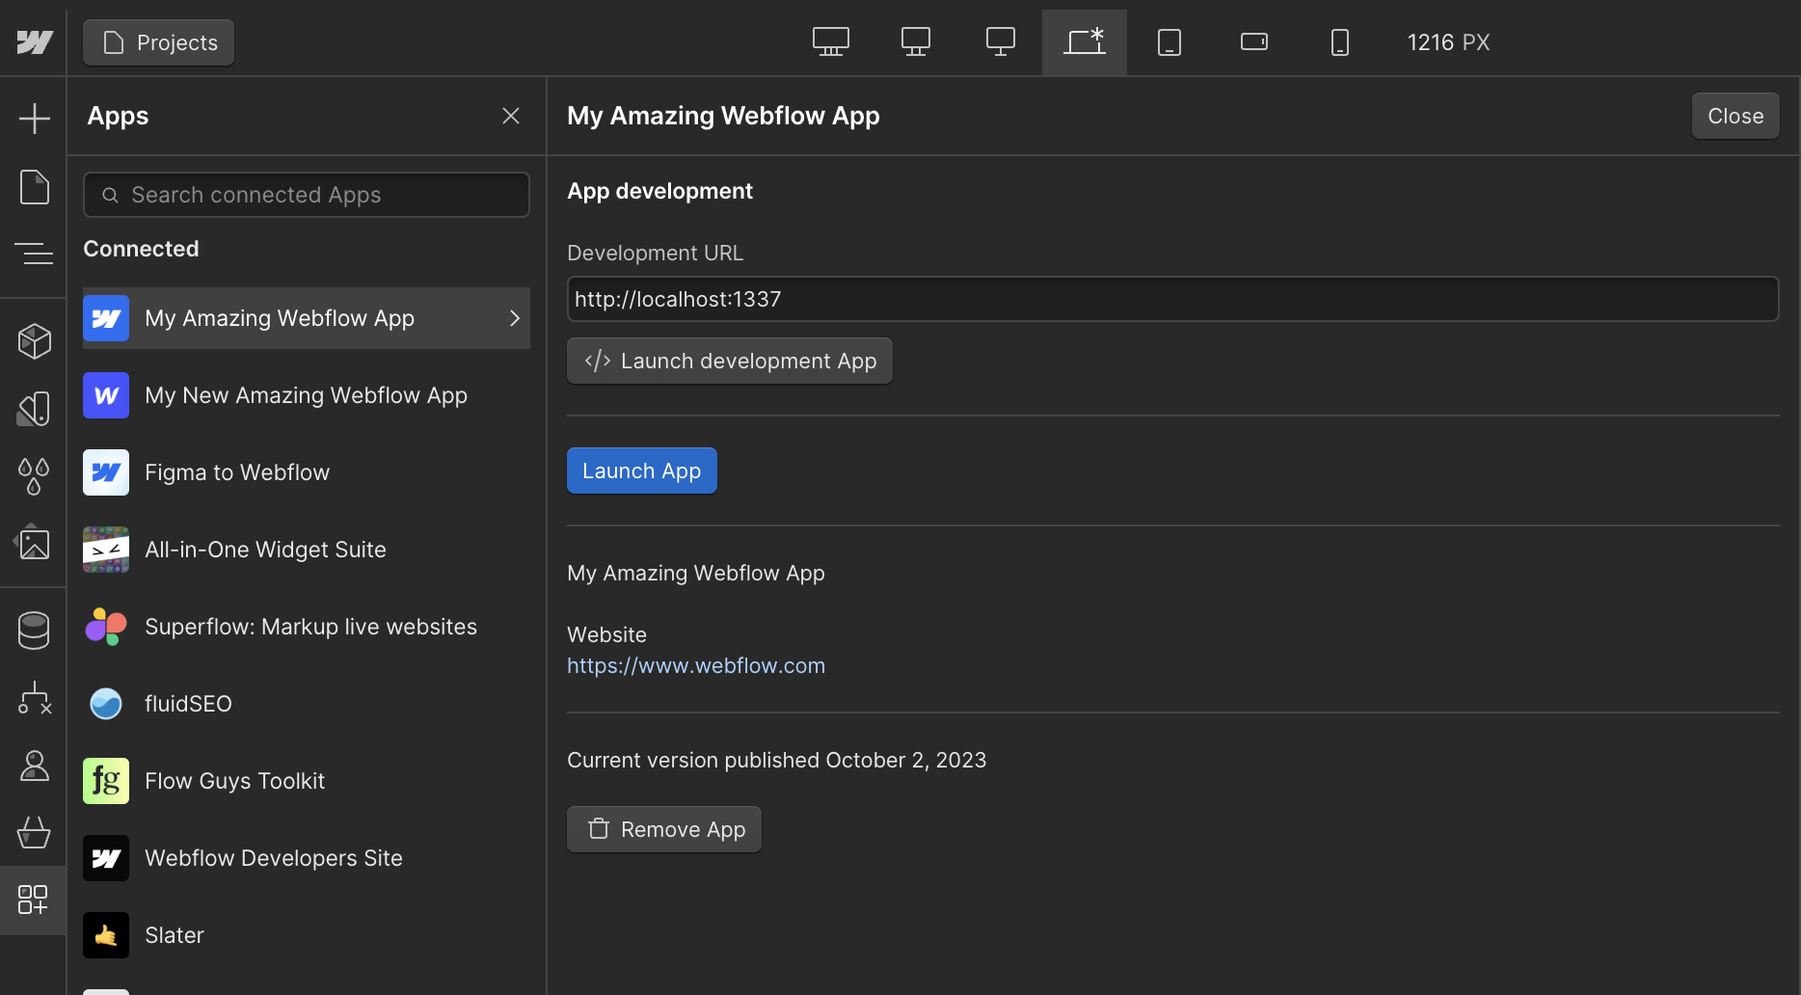Viewport: 1801px width, 995px height.
Task: Select Superflow: Markup live websites app
Action: click(310, 627)
